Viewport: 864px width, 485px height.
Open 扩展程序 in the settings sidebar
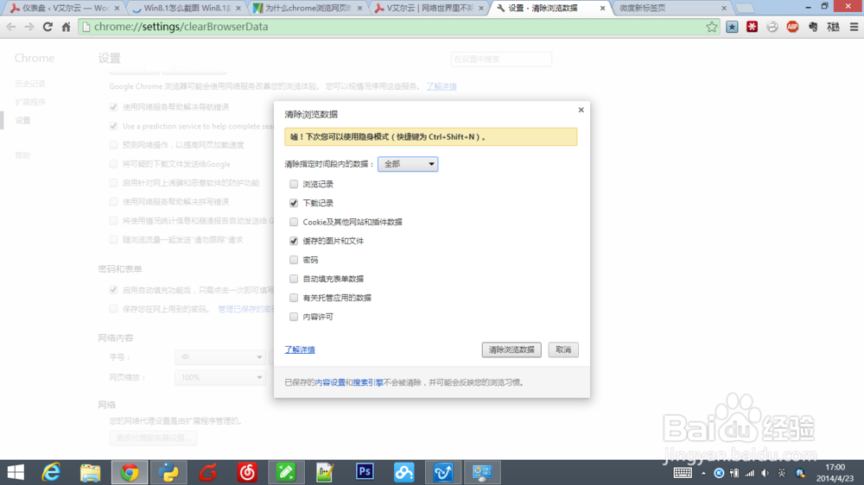click(x=30, y=102)
